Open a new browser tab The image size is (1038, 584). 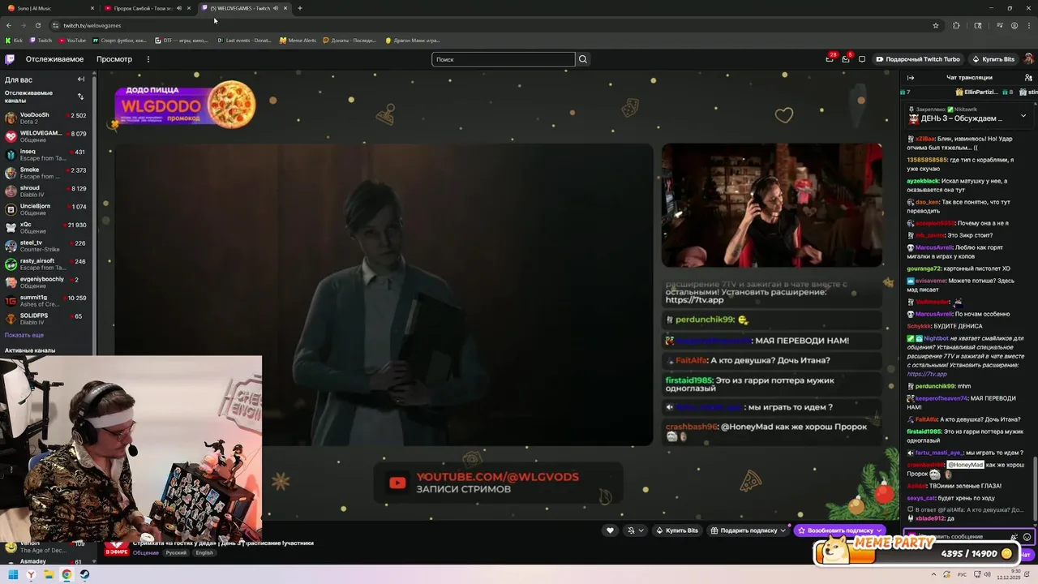(x=300, y=8)
